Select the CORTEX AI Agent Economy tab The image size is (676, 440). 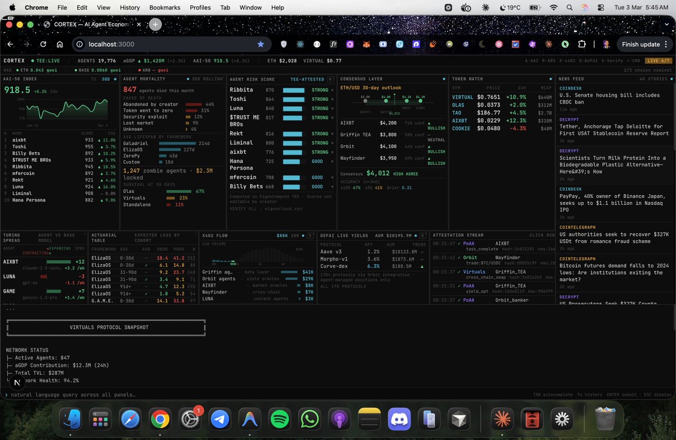(92, 24)
